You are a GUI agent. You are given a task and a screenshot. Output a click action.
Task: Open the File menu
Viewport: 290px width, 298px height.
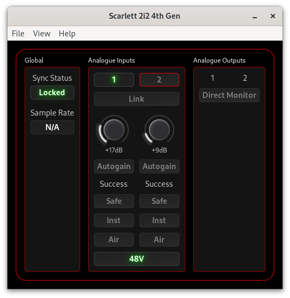click(18, 34)
